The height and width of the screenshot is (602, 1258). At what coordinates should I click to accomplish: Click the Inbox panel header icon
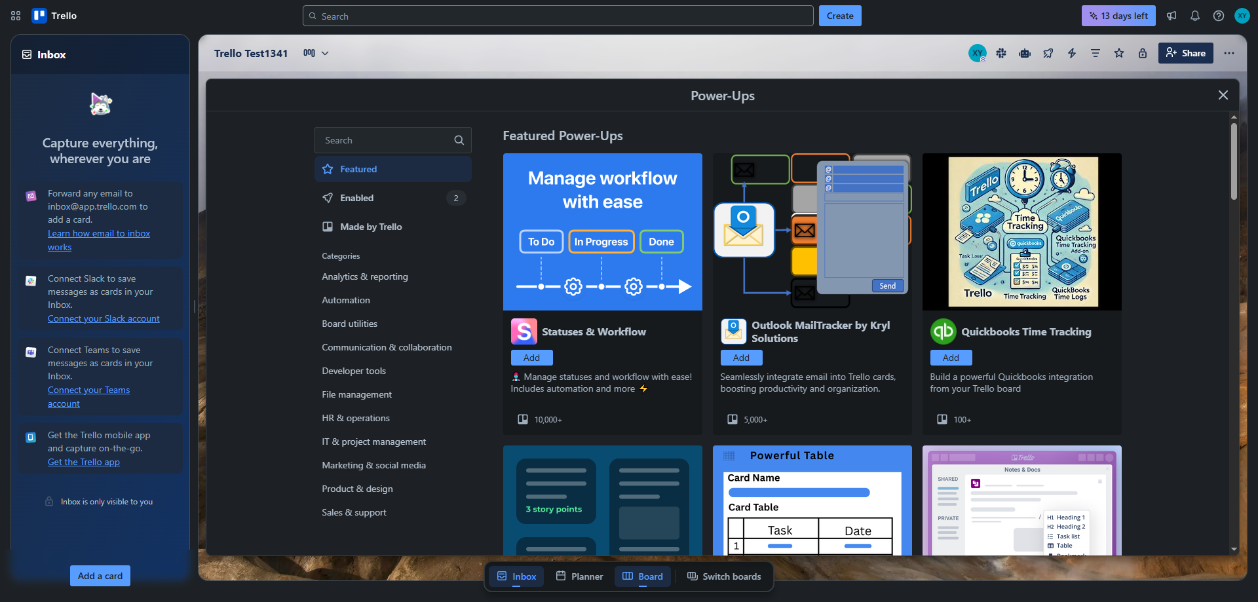coord(27,54)
